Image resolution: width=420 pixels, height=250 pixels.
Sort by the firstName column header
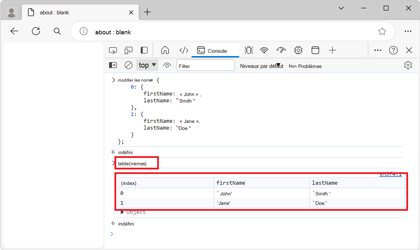point(262,183)
